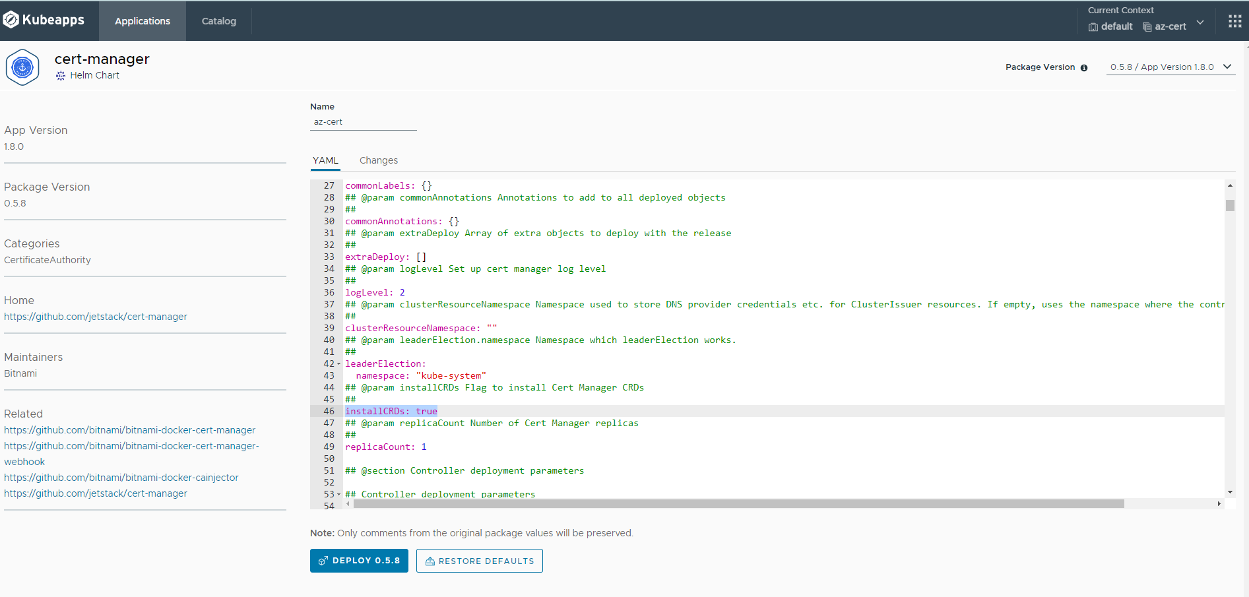The image size is (1249, 597).
Task: Click the CertificateAuthority category text
Action: coord(48,260)
